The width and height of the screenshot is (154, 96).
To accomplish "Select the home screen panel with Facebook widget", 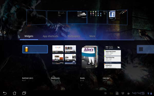I will (x=118, y=17).
